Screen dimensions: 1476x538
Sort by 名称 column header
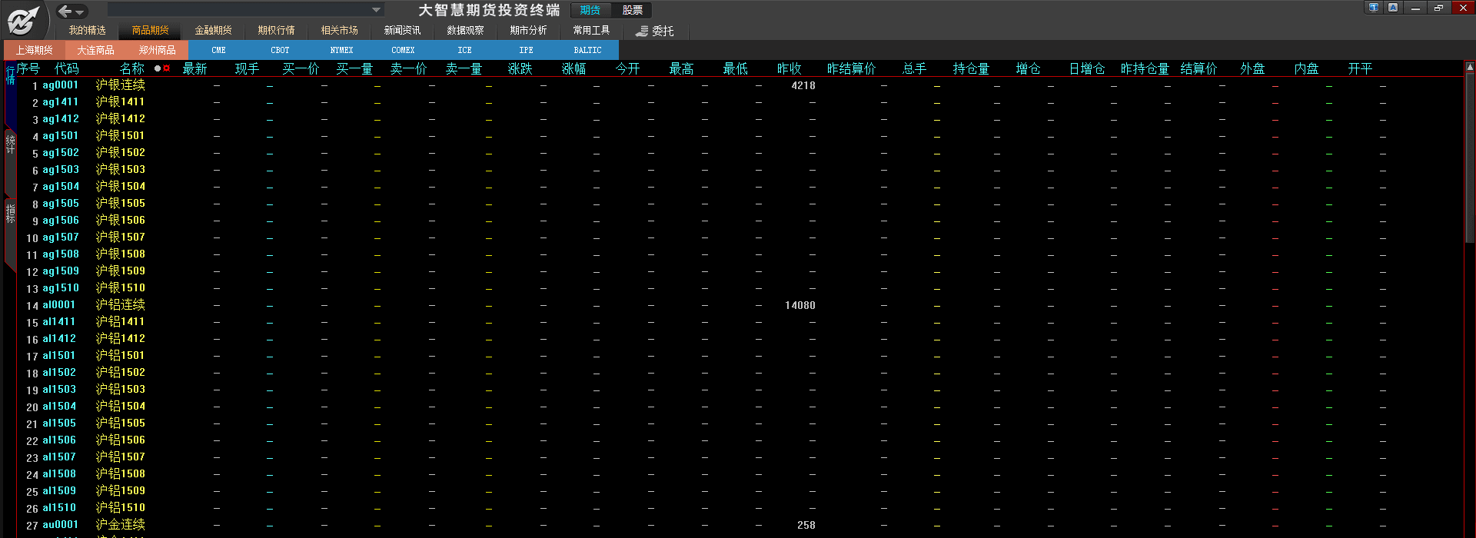coord(132,68)
